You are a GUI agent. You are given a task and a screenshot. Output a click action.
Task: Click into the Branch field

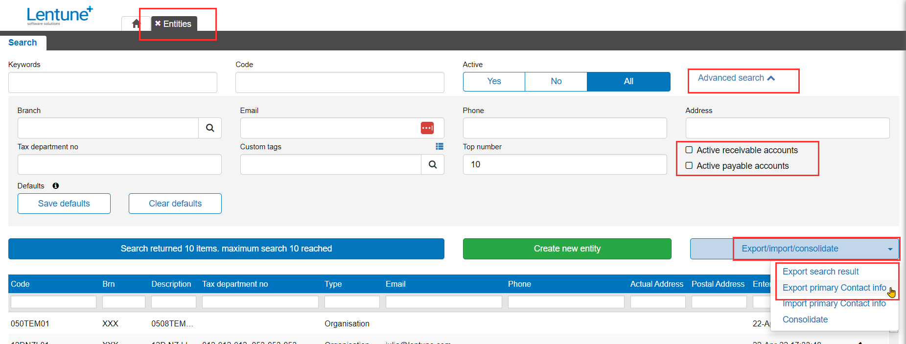(108, 128)
